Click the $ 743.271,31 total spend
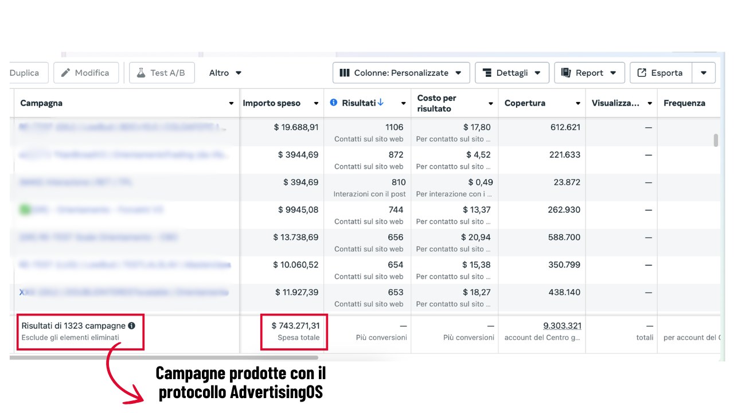Screen dimensions: 734x413 pyautogui.click(x=296, y=325)
